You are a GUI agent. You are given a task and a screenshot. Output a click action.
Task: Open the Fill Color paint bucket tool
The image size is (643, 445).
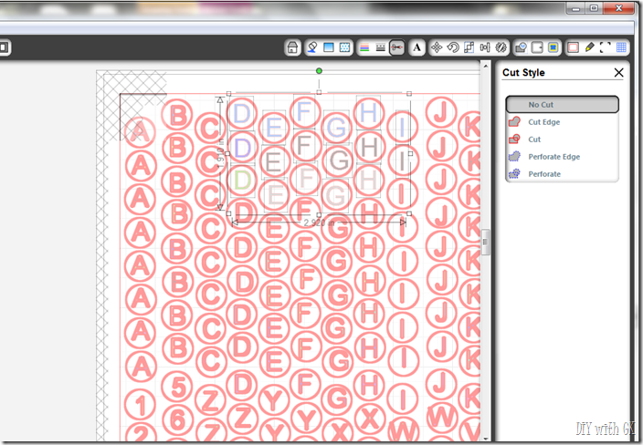coord(312,47)
